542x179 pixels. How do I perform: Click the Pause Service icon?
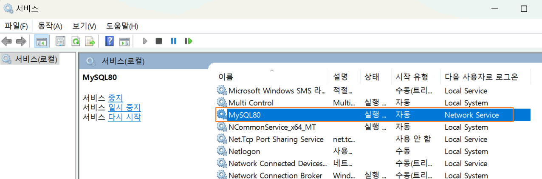[173, 41]
